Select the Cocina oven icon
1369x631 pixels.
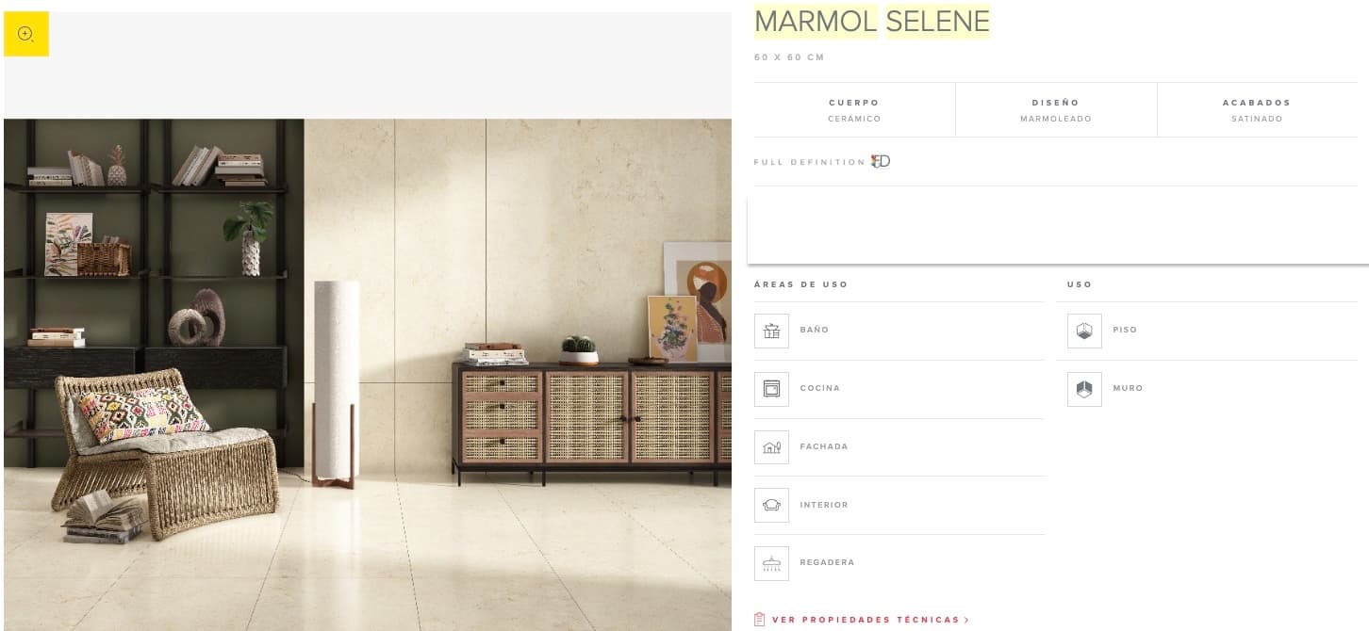[771, 389]
